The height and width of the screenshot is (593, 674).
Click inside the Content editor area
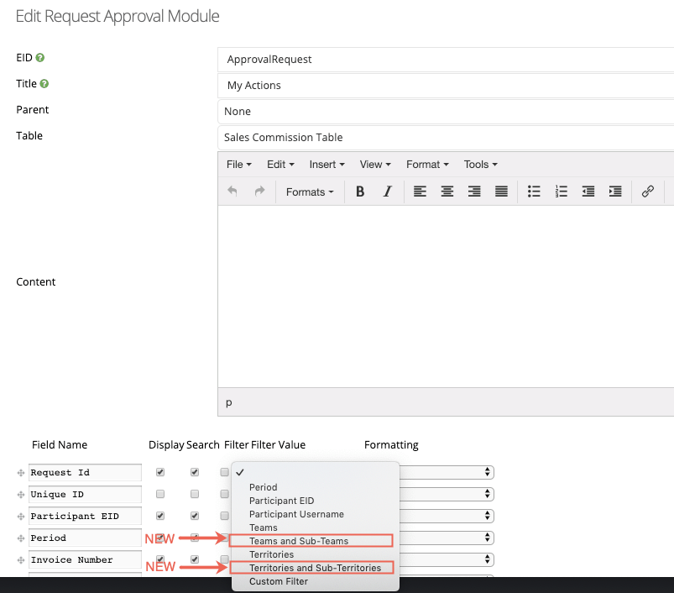click(x=446, y=296)
